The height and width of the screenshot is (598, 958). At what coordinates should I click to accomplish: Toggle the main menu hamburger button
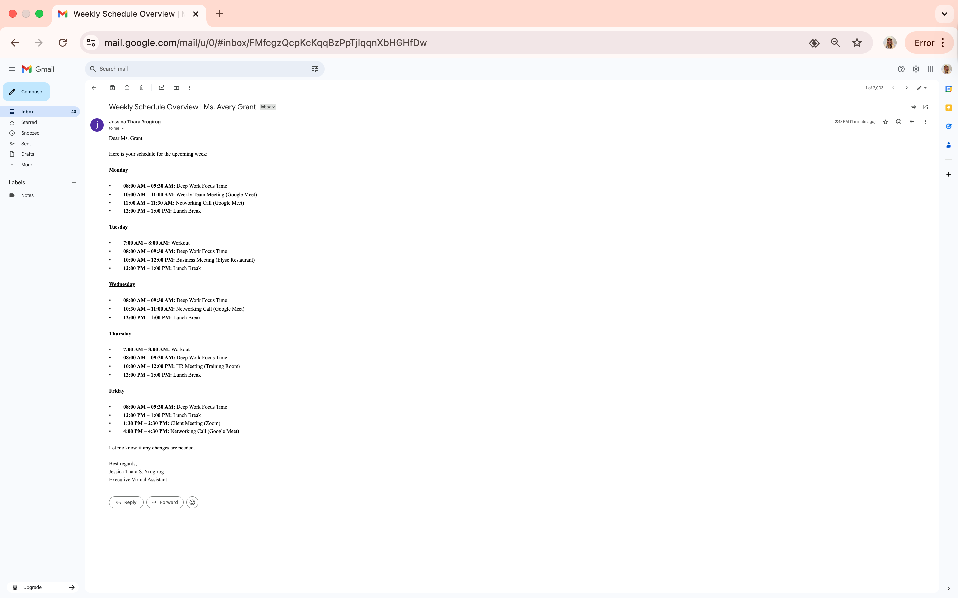(x=12, y=69)
